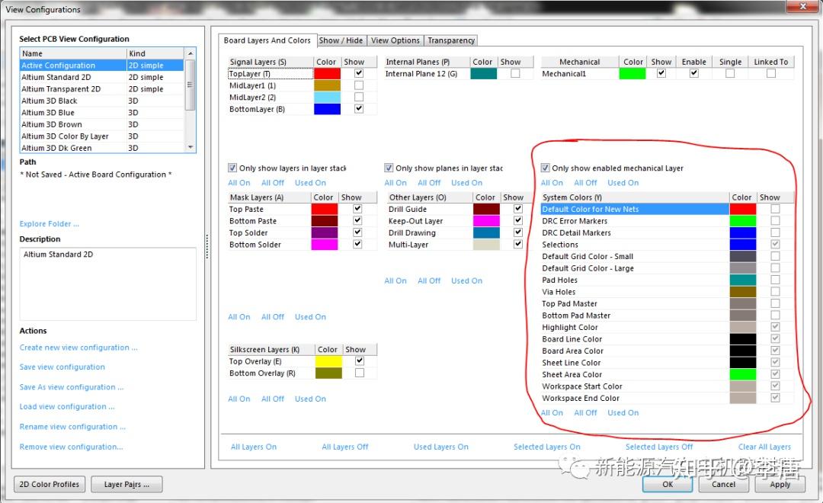Open Sheet Area Color green swatch
823x503 pixels.
click(x=743, y=374)
